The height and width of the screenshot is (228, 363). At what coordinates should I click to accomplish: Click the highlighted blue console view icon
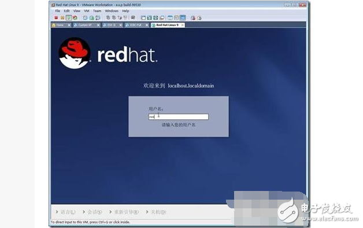pos(183,17)
